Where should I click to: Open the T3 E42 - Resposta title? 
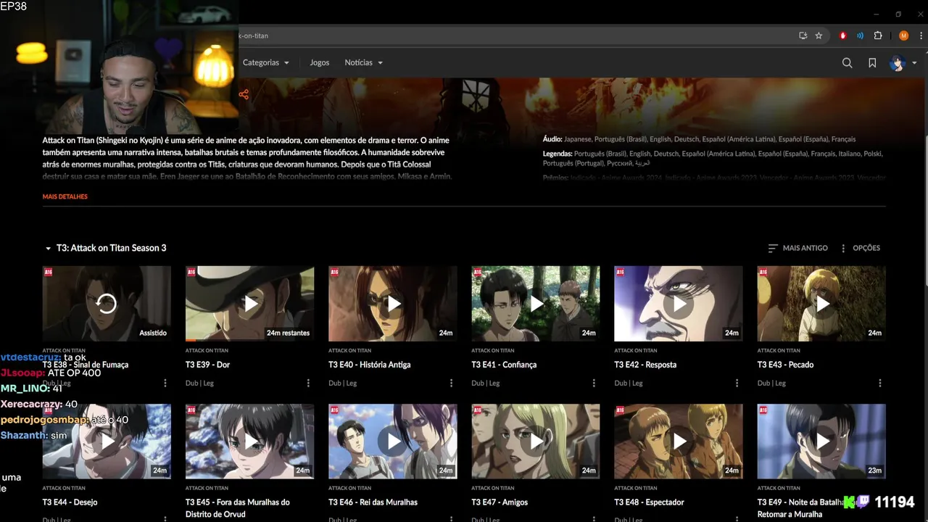645,365
